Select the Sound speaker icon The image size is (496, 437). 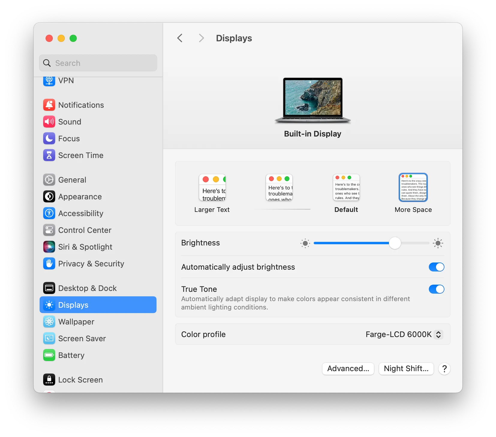[49, 122]
